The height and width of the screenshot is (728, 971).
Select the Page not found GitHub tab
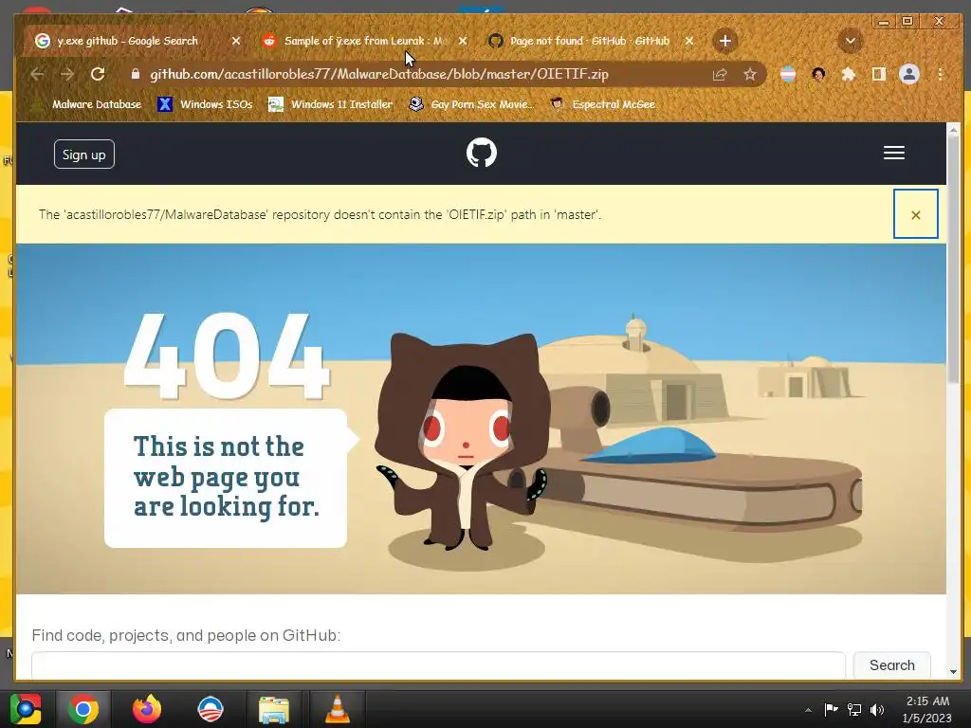click(x=590, y=41)
